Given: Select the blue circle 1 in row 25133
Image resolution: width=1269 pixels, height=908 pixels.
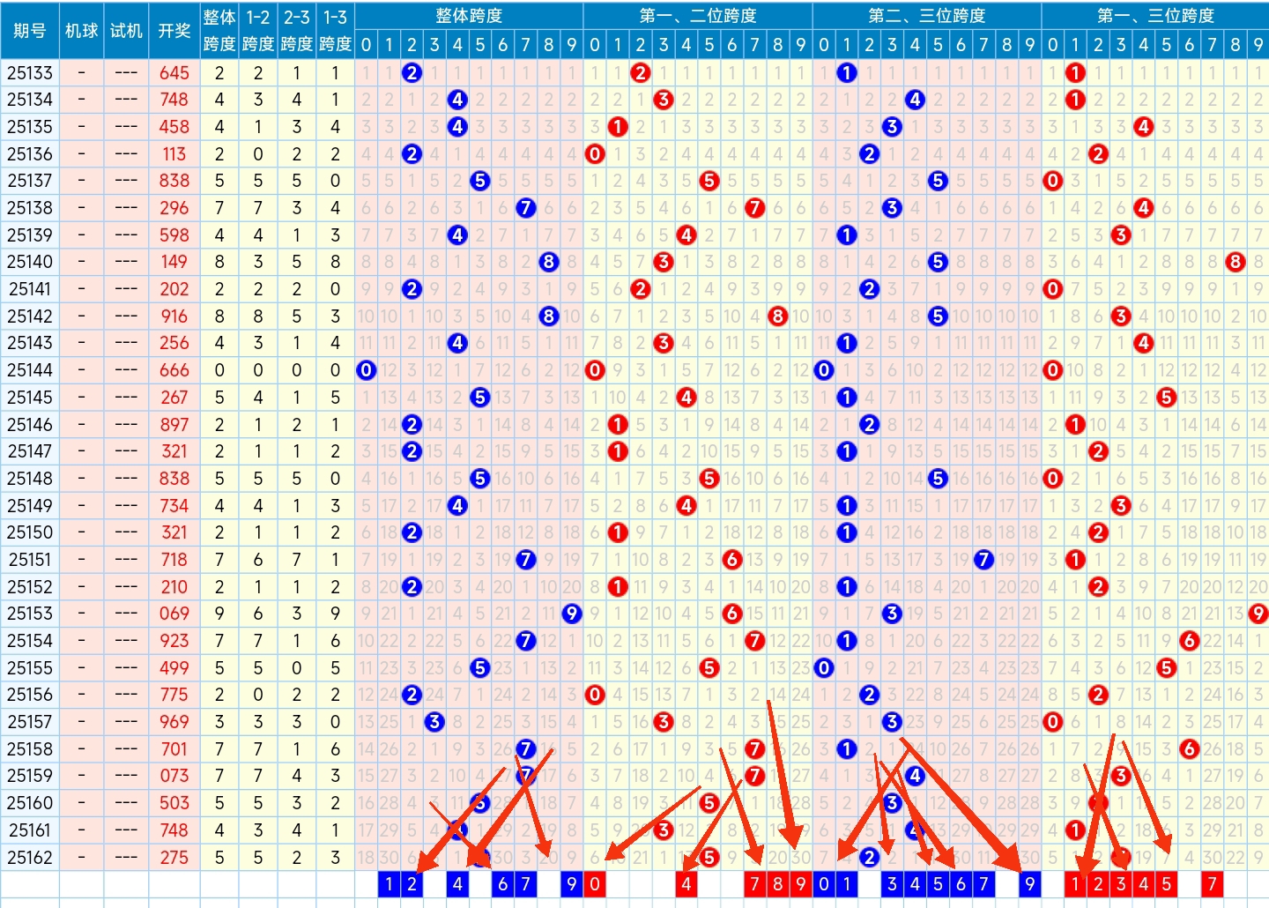Looking at the screenshot, I should point(847,73).
